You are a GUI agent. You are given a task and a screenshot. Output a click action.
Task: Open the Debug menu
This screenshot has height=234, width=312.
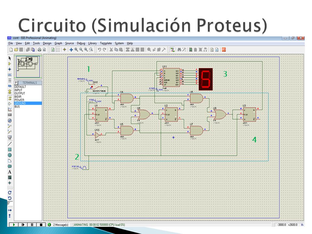(81, 43)
